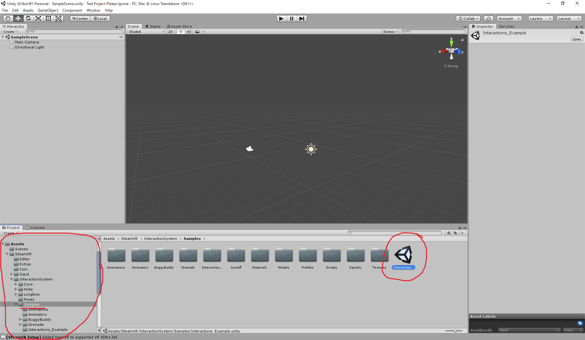Switch to the Game tab

pyautogui.click(x=153, y=26)
